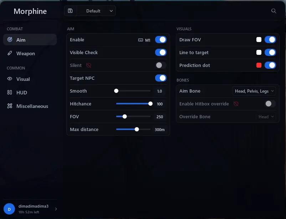Switch off Line to target
The height and width of the screenshot is (219, 286).
coord(270,52)
